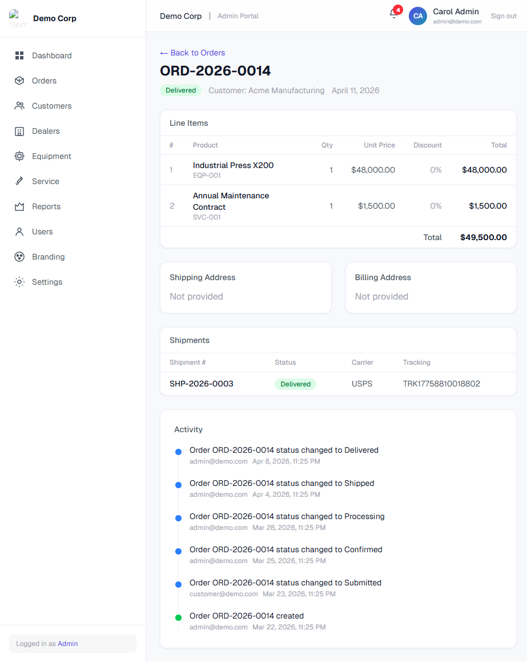Click the Settings gear icon
This screenshot has width=527, height=662.
tap(19, 282)
